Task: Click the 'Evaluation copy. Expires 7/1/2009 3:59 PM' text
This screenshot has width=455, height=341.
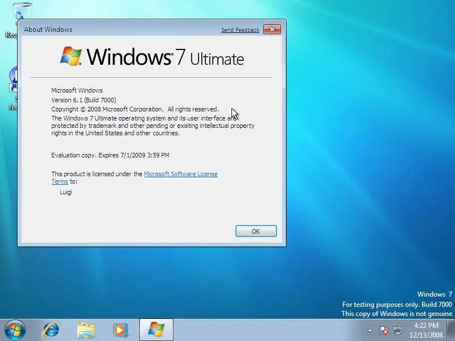Action: (110, 155)
